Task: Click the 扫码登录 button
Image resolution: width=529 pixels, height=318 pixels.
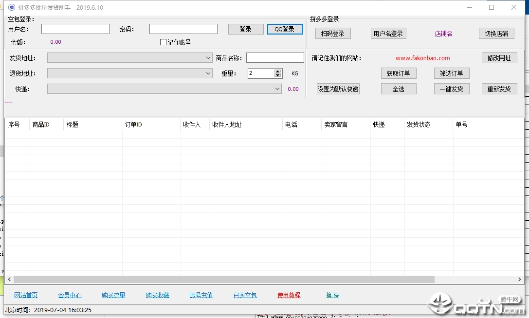Action: pyautogui.click(x=333, y=34)
